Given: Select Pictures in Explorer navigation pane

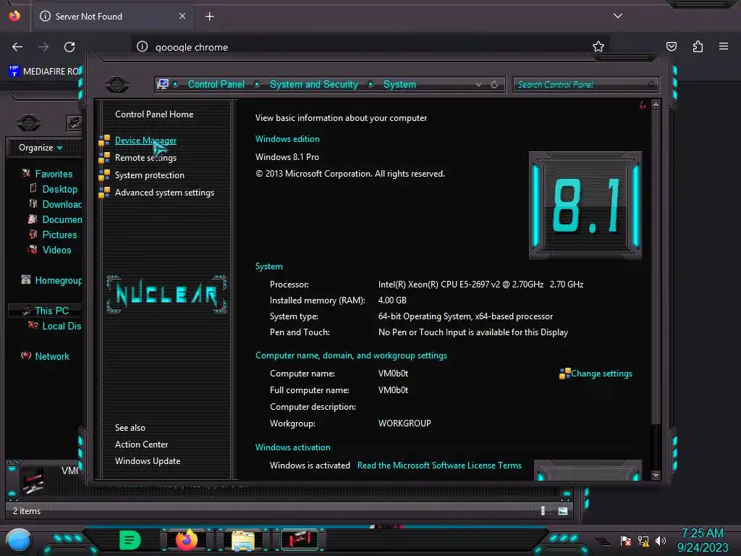Looking at the screenshot, I should coord(59,235).
